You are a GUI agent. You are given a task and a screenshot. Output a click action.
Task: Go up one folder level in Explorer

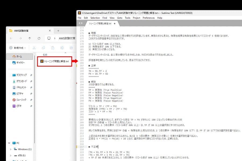(30, 38)
